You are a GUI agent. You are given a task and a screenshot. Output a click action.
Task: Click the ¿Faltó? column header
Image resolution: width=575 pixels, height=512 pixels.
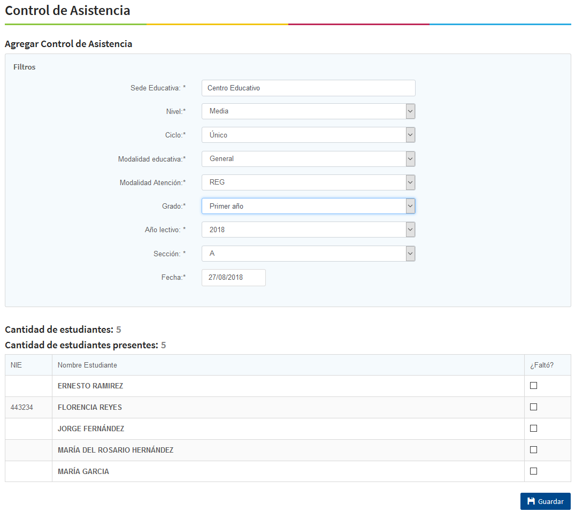click(541, 365)
